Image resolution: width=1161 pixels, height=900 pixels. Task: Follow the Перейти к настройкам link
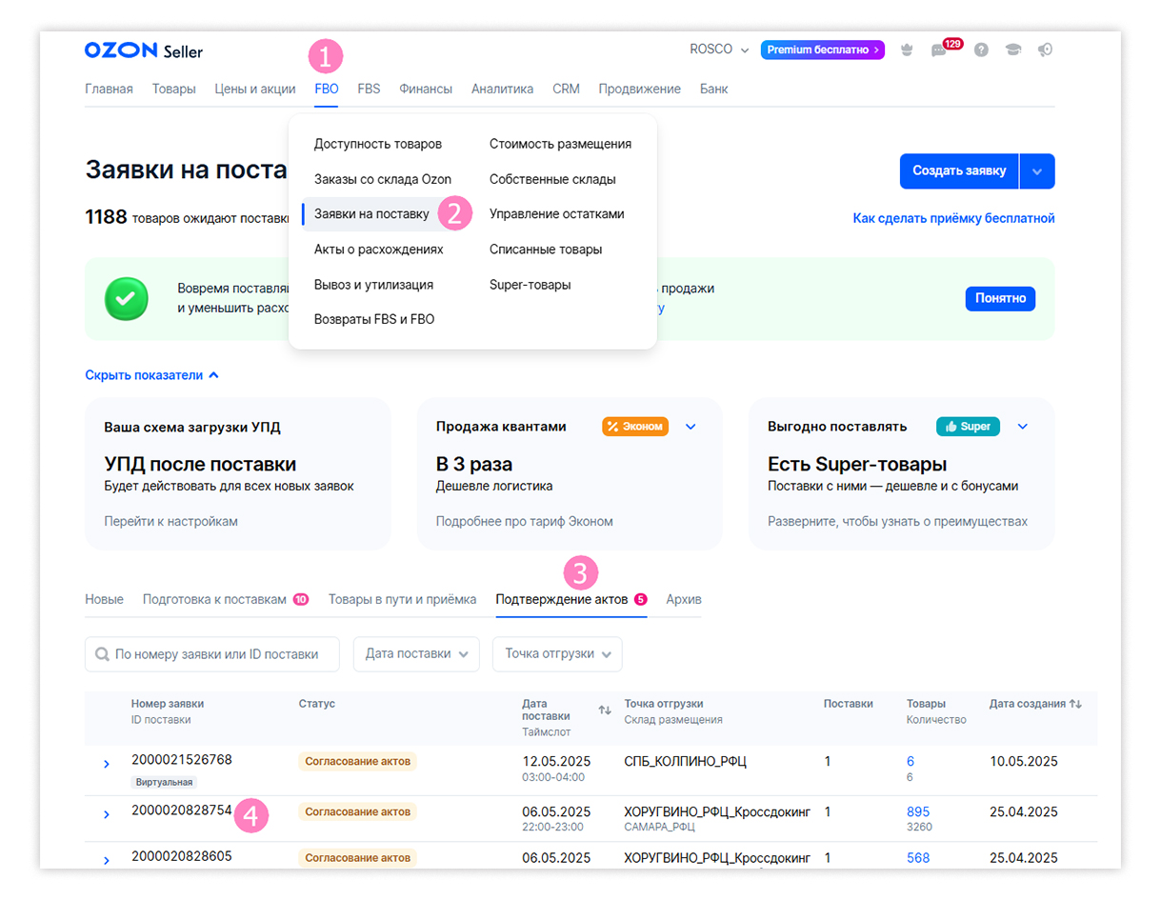[170, 521]
